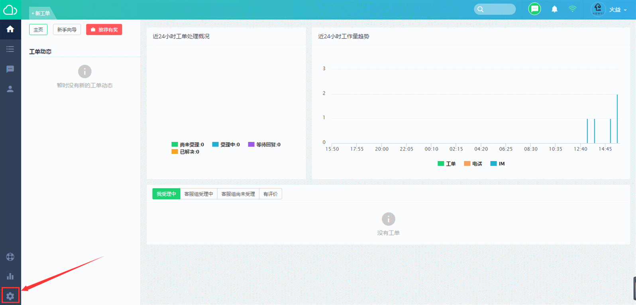Click the Wi-Fi connection status icon

click(572, 9)
